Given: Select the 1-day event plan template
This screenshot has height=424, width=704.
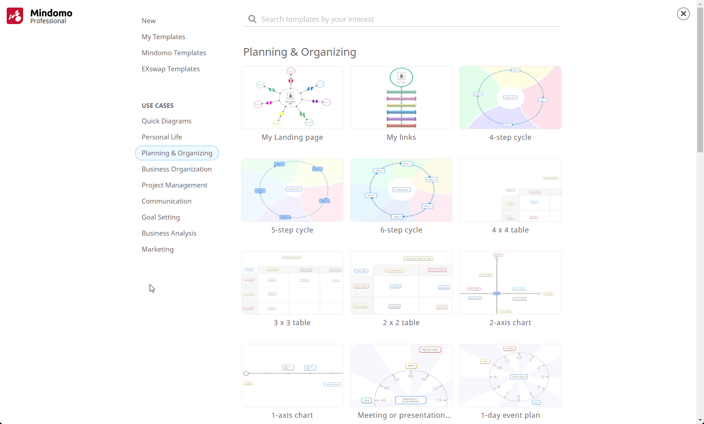Looking at the screenshot, I should point(510,376).
